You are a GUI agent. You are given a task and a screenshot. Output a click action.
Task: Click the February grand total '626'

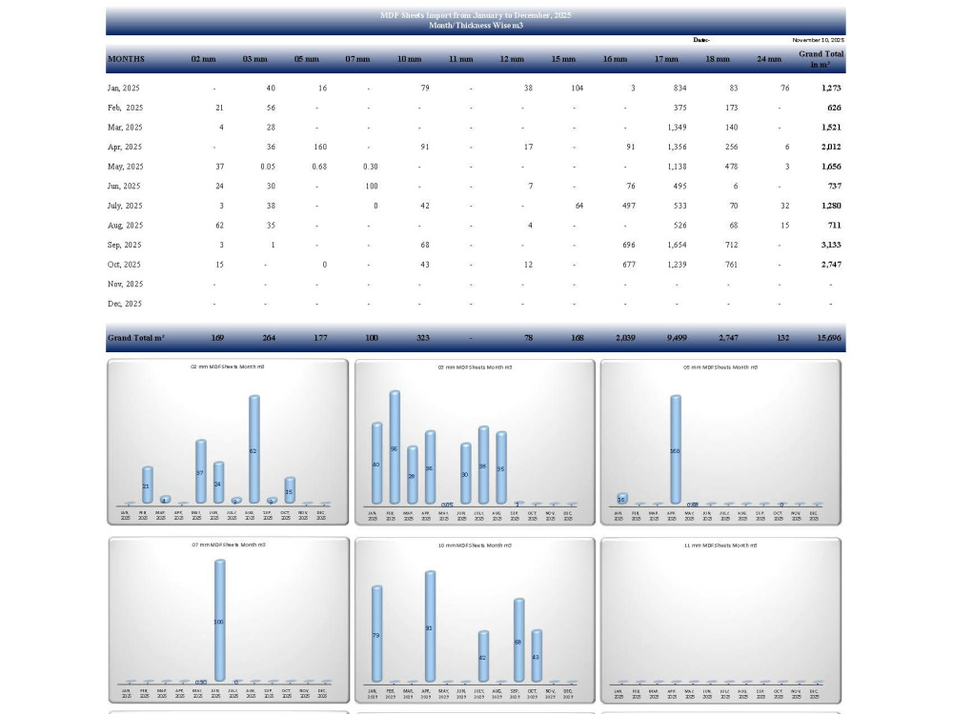834,108
